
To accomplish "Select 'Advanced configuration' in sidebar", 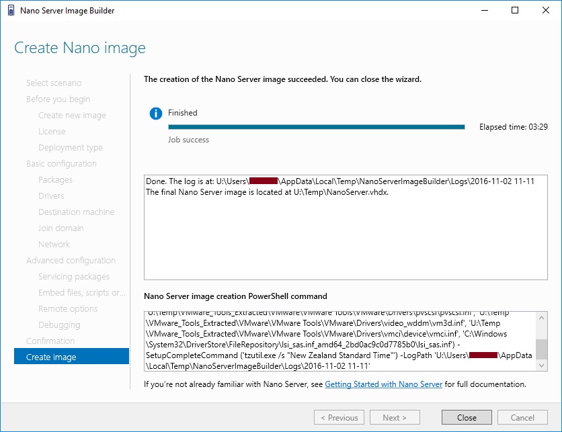I will pyautogui.click(x=71, y=261).
